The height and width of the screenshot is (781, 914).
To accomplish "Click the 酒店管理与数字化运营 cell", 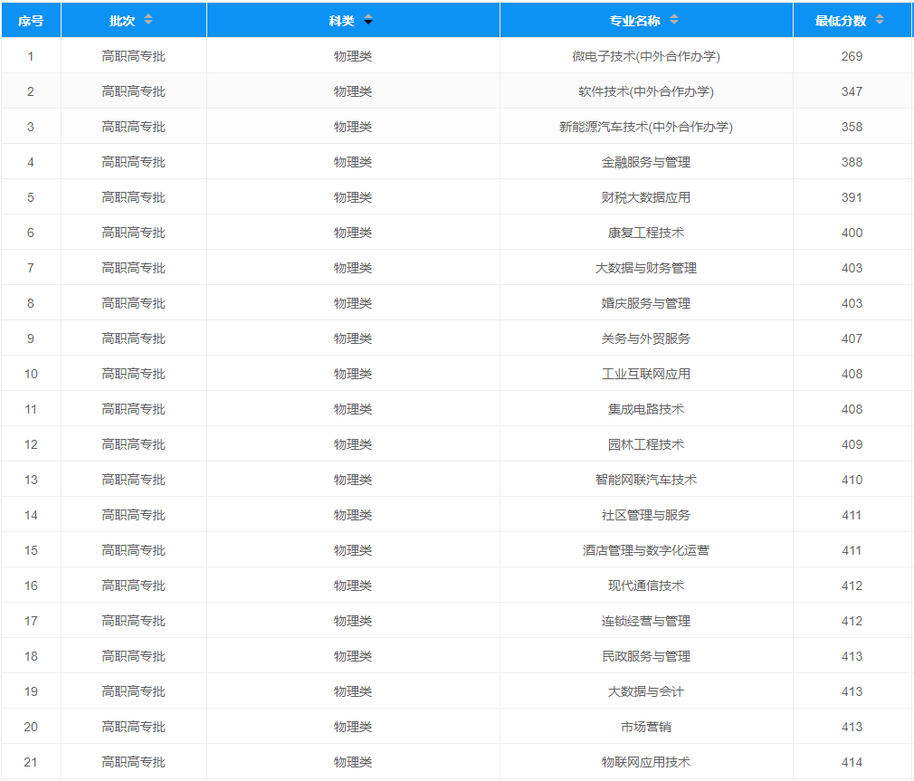I will pos(645,550).
